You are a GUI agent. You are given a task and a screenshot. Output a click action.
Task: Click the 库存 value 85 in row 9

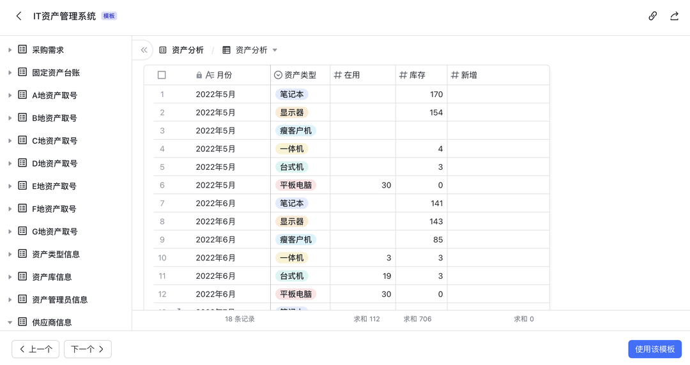coord(438,240)
